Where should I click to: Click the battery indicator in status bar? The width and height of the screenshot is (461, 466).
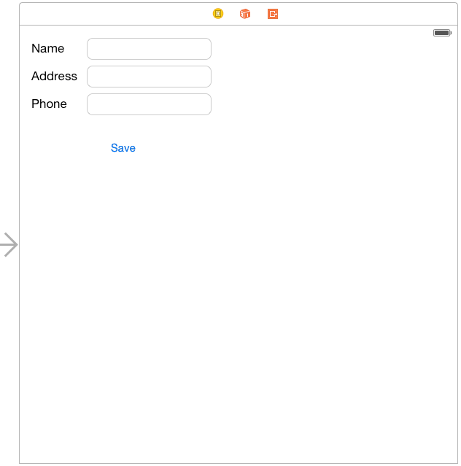coord(442,33)
